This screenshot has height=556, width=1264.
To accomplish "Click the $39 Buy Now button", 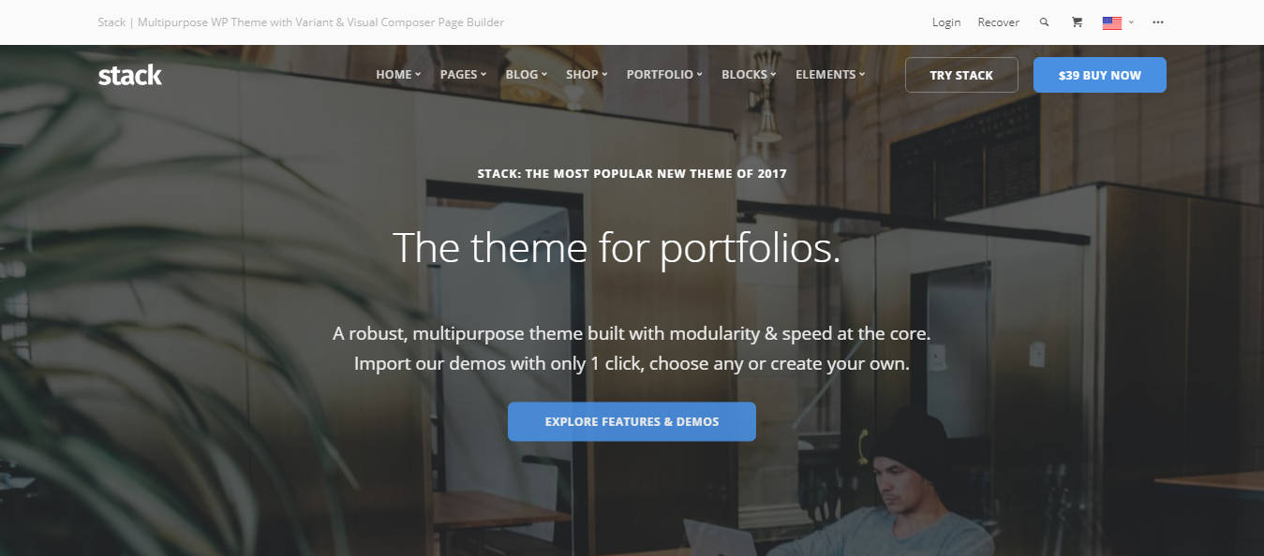I will 1100,75.
